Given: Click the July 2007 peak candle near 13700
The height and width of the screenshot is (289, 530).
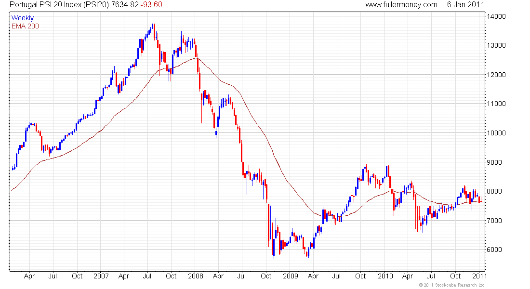Looking at the screenshot, I should tap(154, 31).
